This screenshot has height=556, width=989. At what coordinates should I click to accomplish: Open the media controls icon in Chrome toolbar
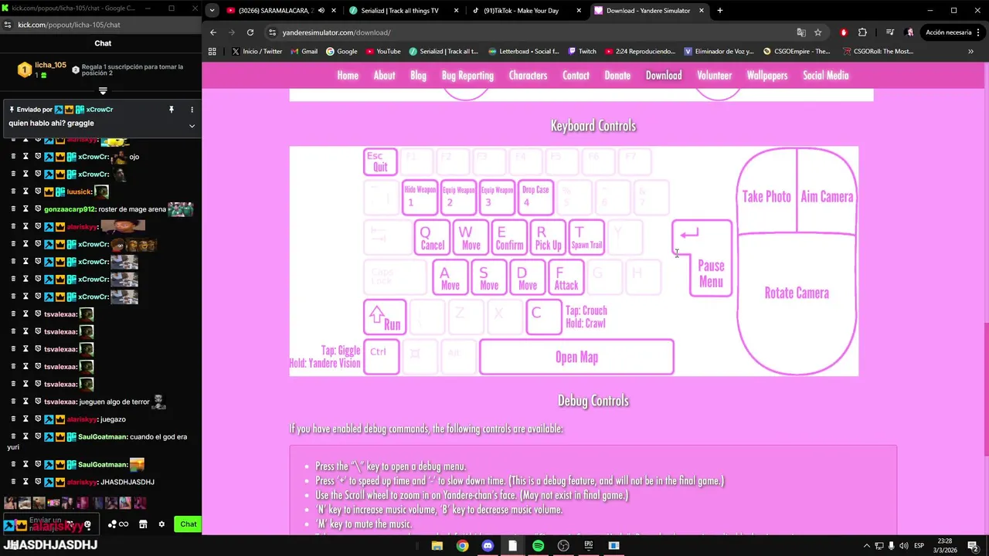pos(890,32)
